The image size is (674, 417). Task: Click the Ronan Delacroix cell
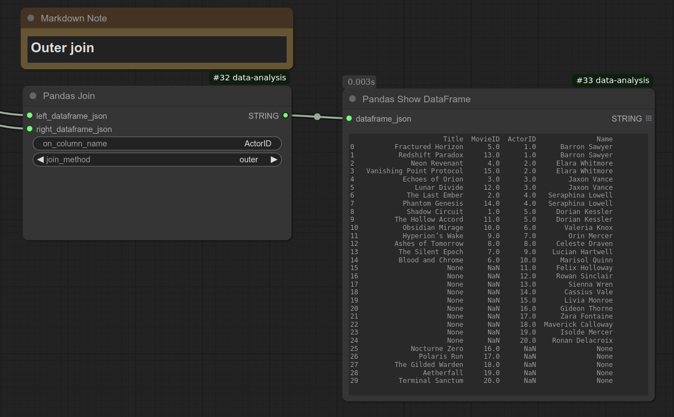click(x=582, y=341)
